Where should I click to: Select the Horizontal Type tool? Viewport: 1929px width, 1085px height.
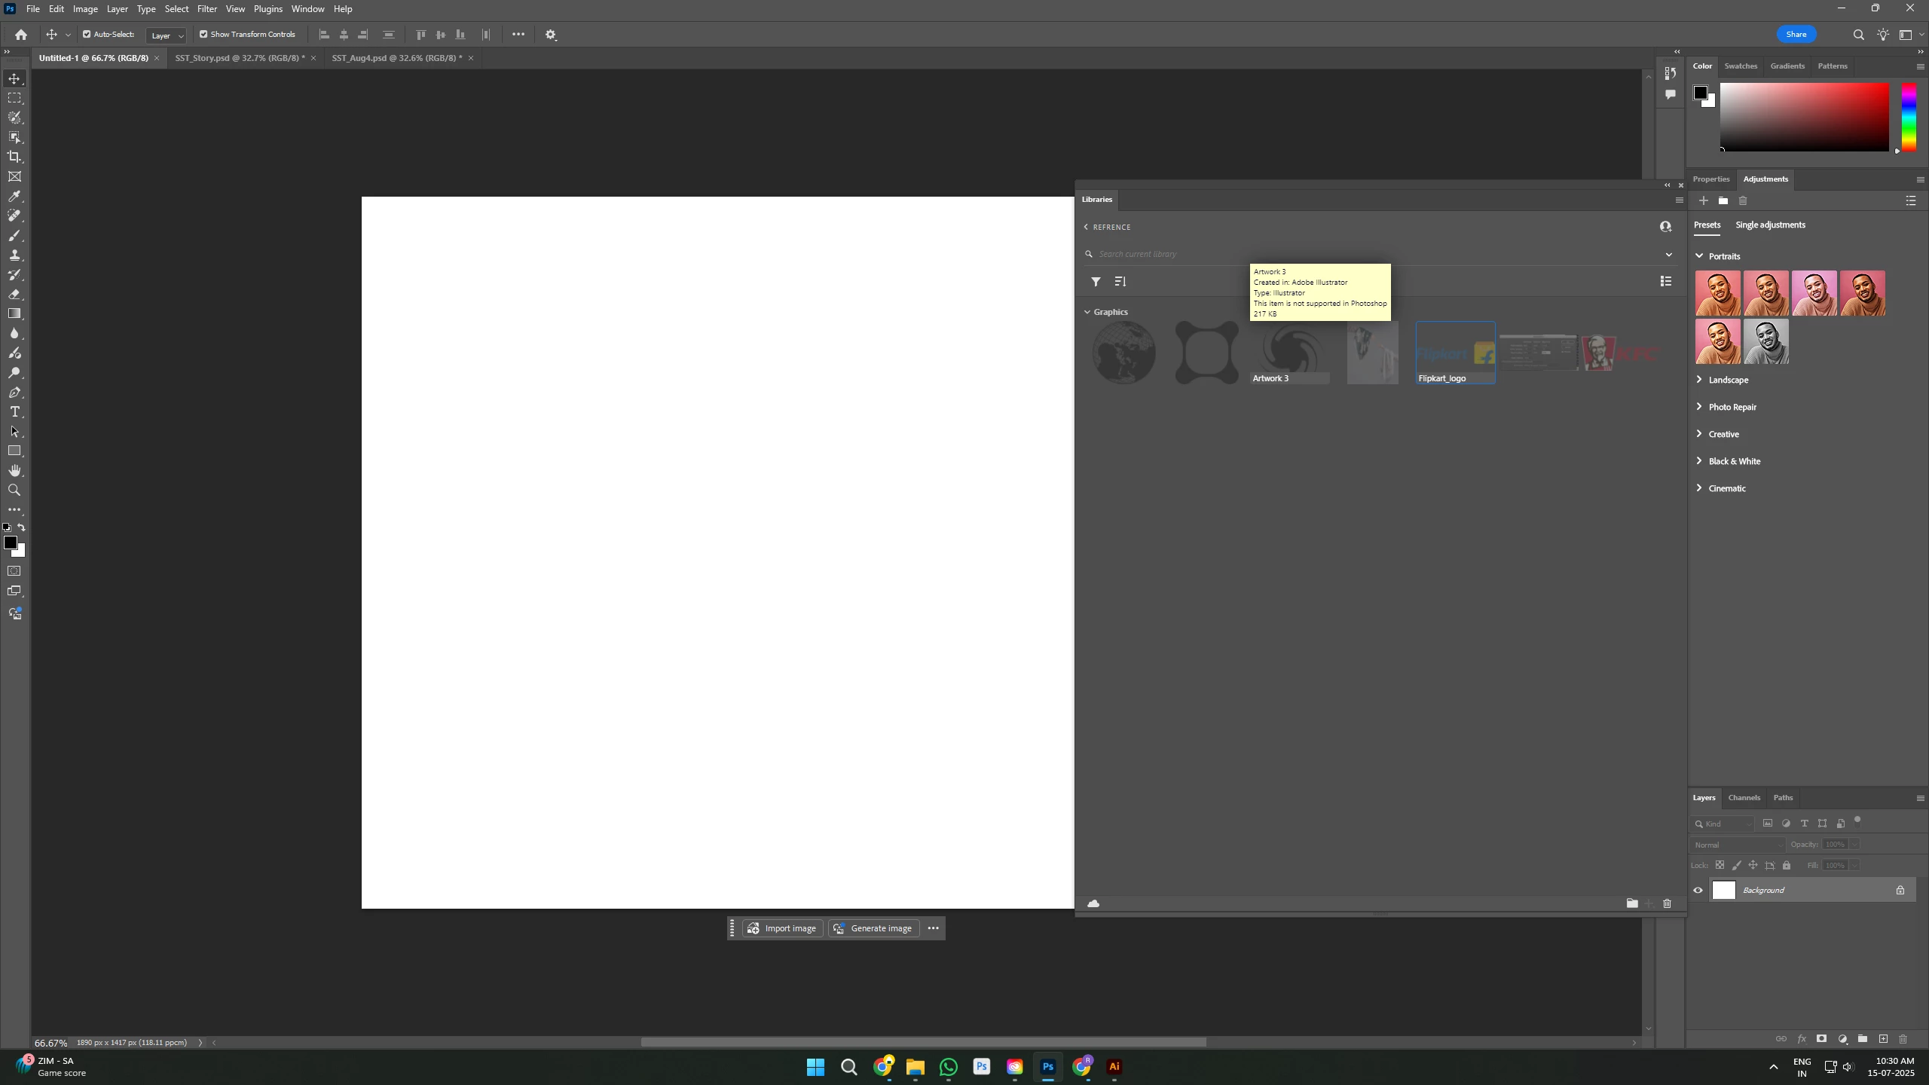click(14, 412)
